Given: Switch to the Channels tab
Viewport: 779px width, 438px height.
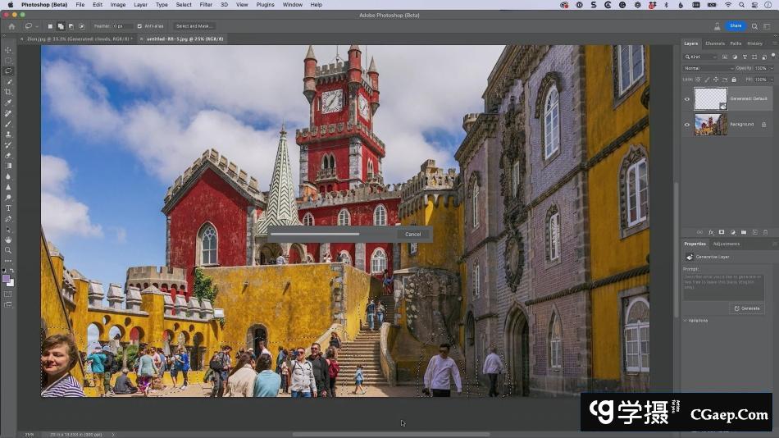Looking at the screenshot, I should (x=715, y=43).
